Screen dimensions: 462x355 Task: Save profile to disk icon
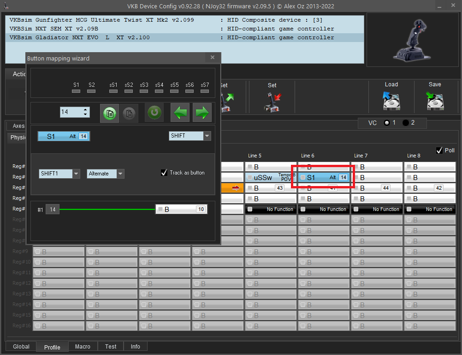coord(435,101)
